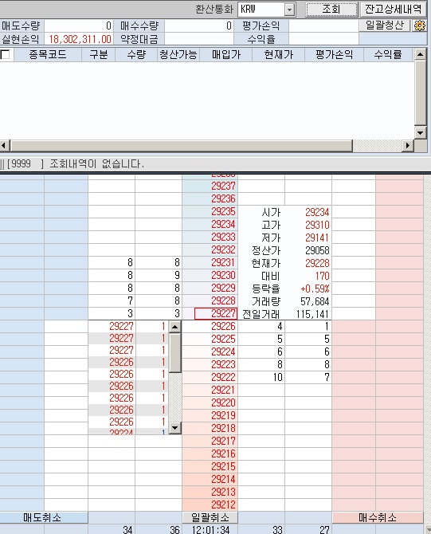
Task: Click the trade tick list scrollbar thumb
Action: [175, 353]
